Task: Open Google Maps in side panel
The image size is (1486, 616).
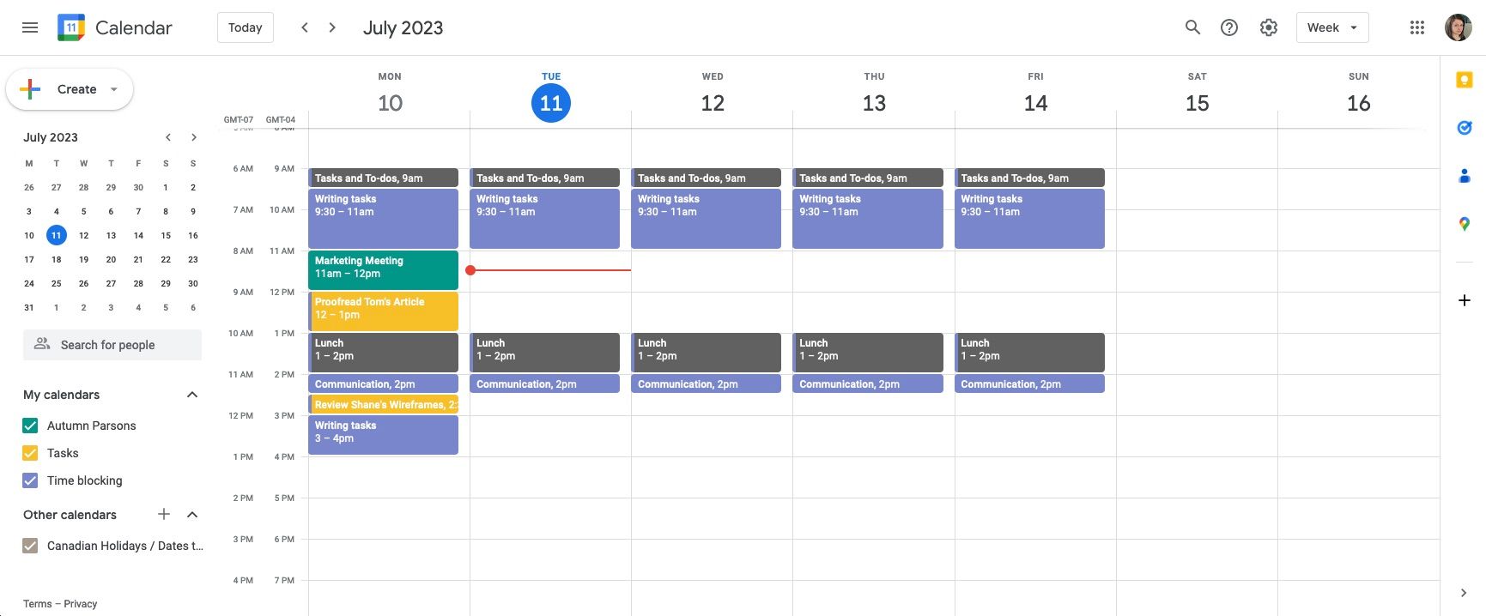Action: coord(1465,224)
